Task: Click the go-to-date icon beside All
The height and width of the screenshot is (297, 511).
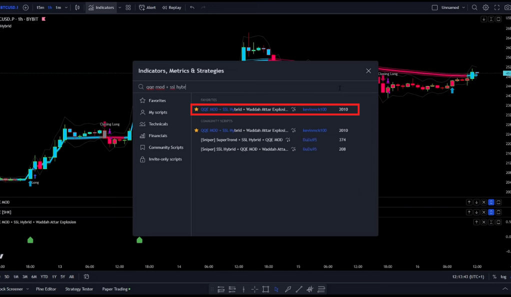Action: pyautogui.click(x=86, y=277)
